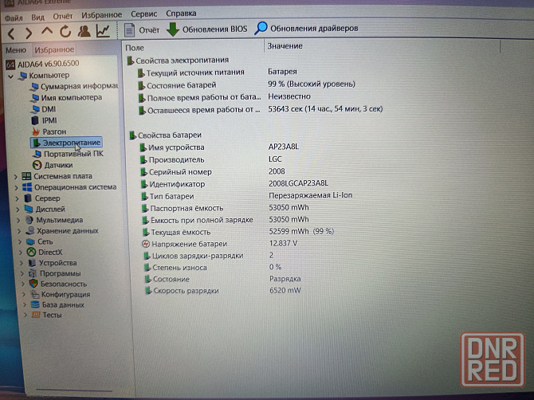Select Датчики tree item
This screenshot has width=534, height=400.
coord(53,165)
